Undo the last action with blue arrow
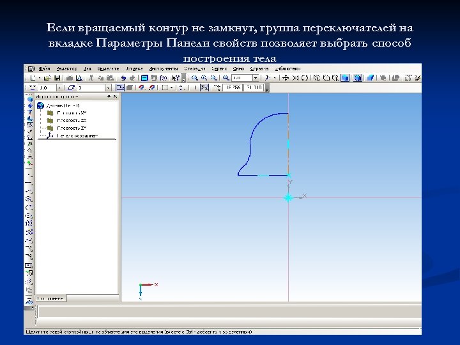 123,78
